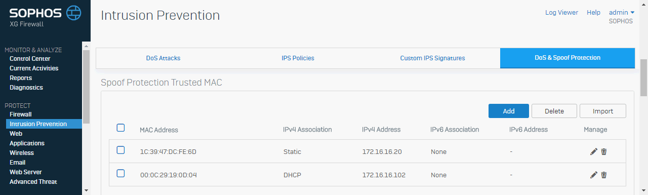The height and width of the screenshot is (195, 648).
Task: Delete the 00:0C:29:19:0D:04 entry trash icon
Action: (604, 175)
